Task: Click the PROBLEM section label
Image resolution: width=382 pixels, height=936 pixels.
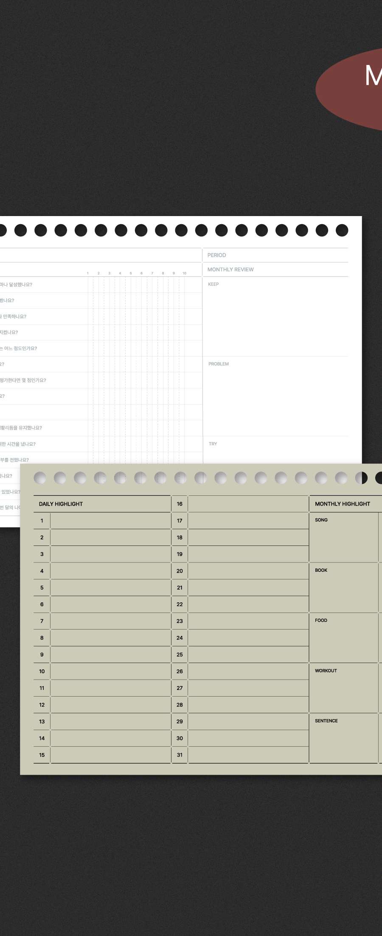Action: [219, 364]
